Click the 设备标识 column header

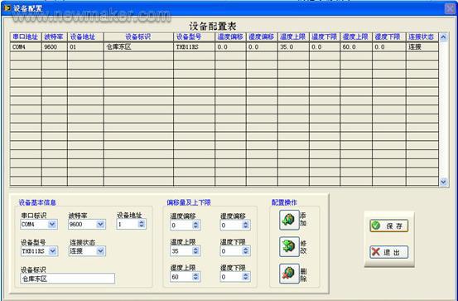[138, 36]
